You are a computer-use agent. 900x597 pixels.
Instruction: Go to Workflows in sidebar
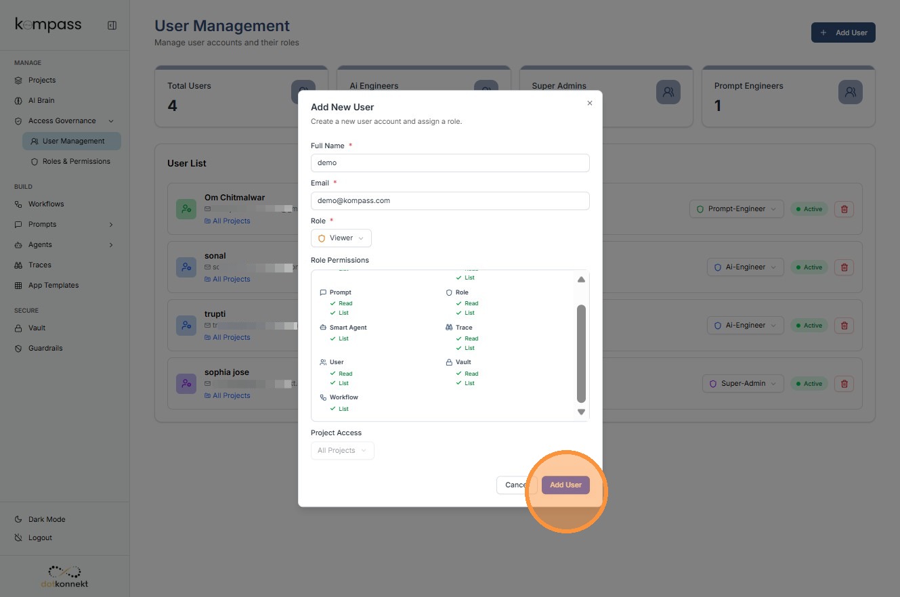[x=46, y=204]
